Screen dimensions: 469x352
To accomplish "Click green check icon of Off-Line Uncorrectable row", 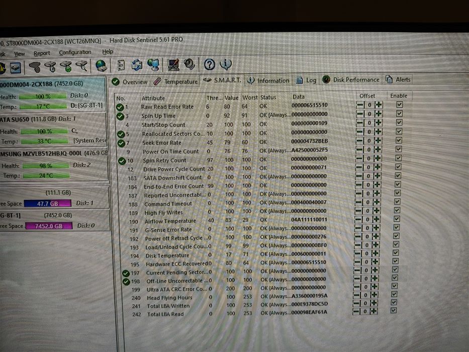I will [126, 282].
